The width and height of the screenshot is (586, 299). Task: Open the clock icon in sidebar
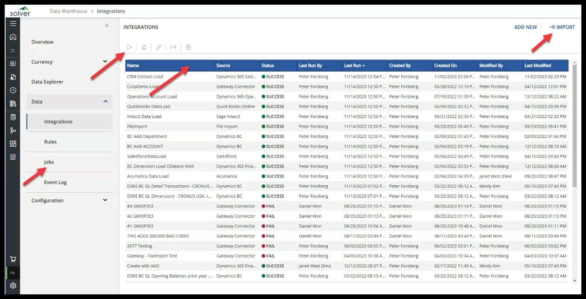point(13,90)
